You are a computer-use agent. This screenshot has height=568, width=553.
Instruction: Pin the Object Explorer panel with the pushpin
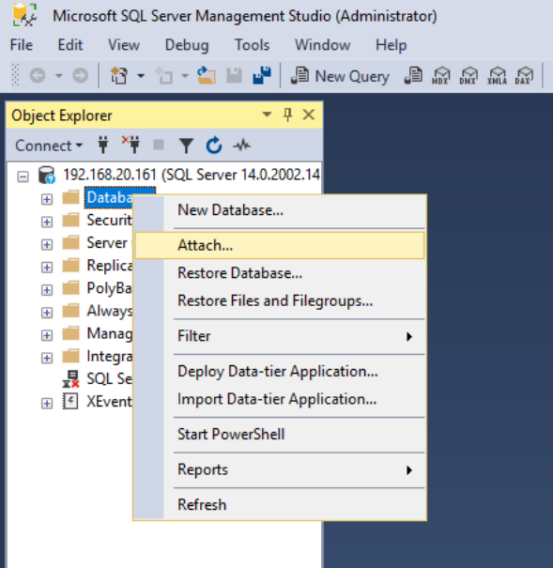point(288,115)
